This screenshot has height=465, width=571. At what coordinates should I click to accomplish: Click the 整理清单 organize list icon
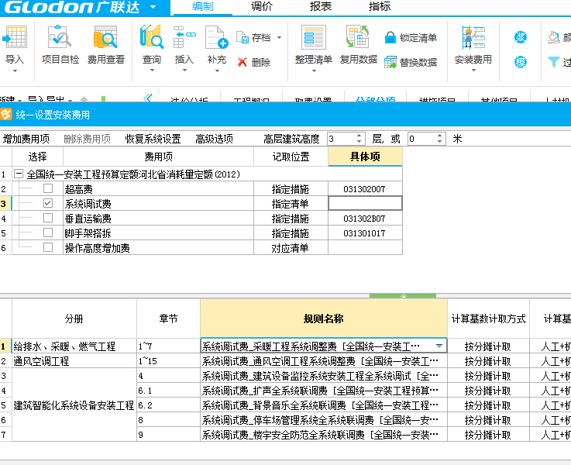tap(313, 37)
